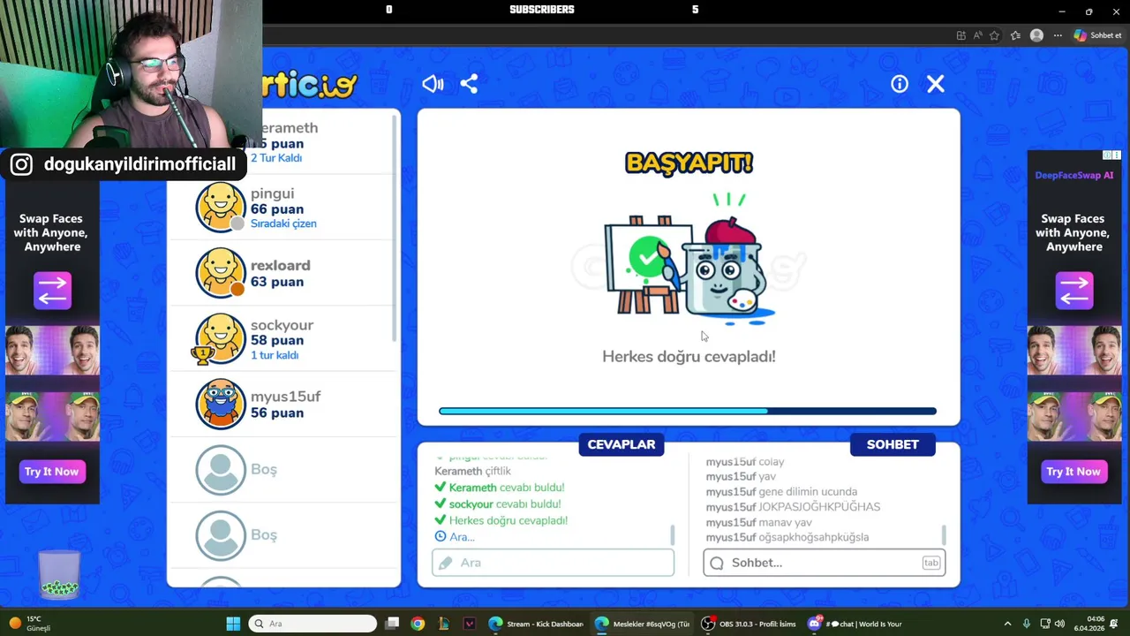The image size is (1130, 636).
Task: Click the tab key hint in chat box
Action: click(x=931, y=563)
